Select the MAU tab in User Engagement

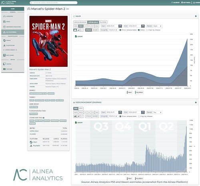click(x=81, y=108)
